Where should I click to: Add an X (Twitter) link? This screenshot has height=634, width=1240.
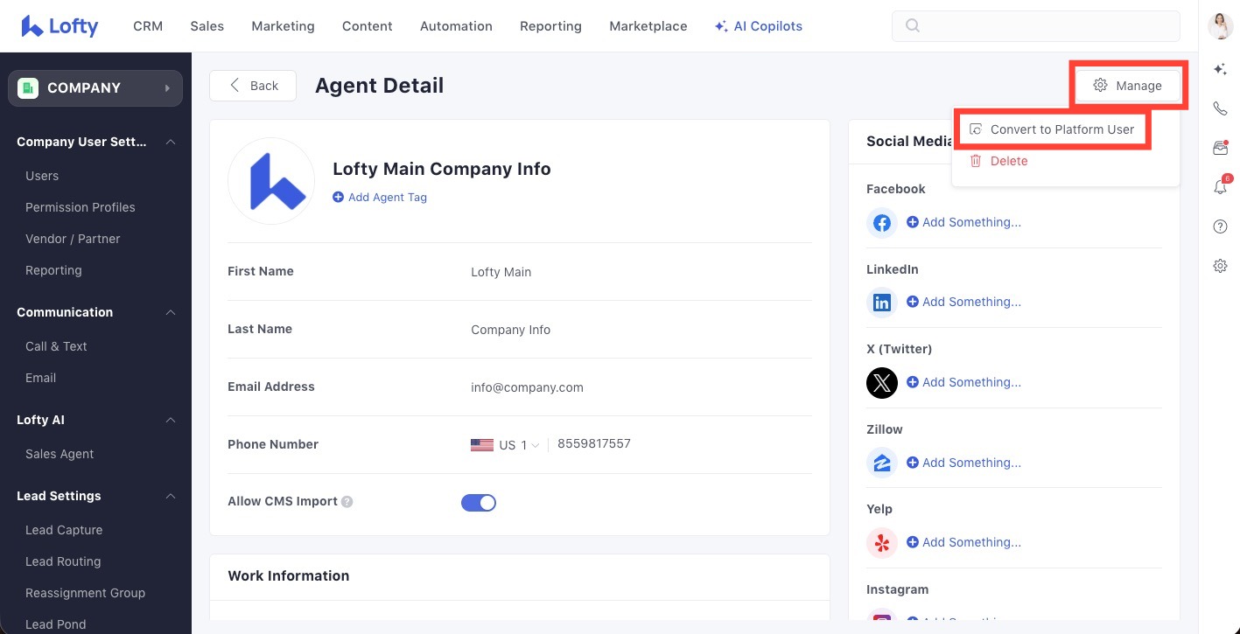963,382
